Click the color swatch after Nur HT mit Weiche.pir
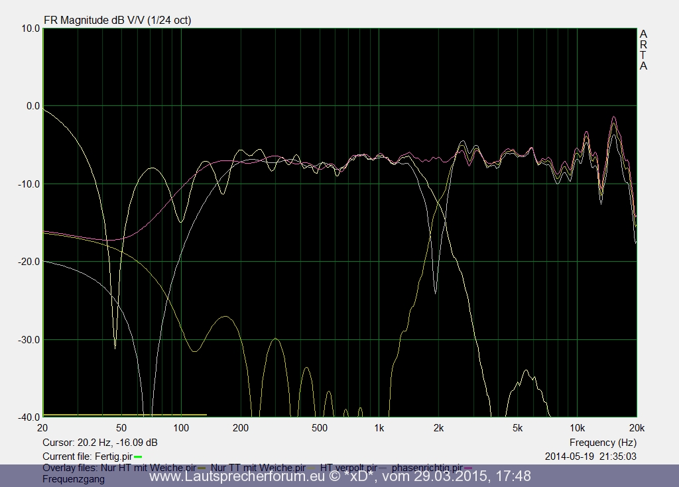Image resolution: width=679 pixels, height=487 pixels. [x=202, y=468]
